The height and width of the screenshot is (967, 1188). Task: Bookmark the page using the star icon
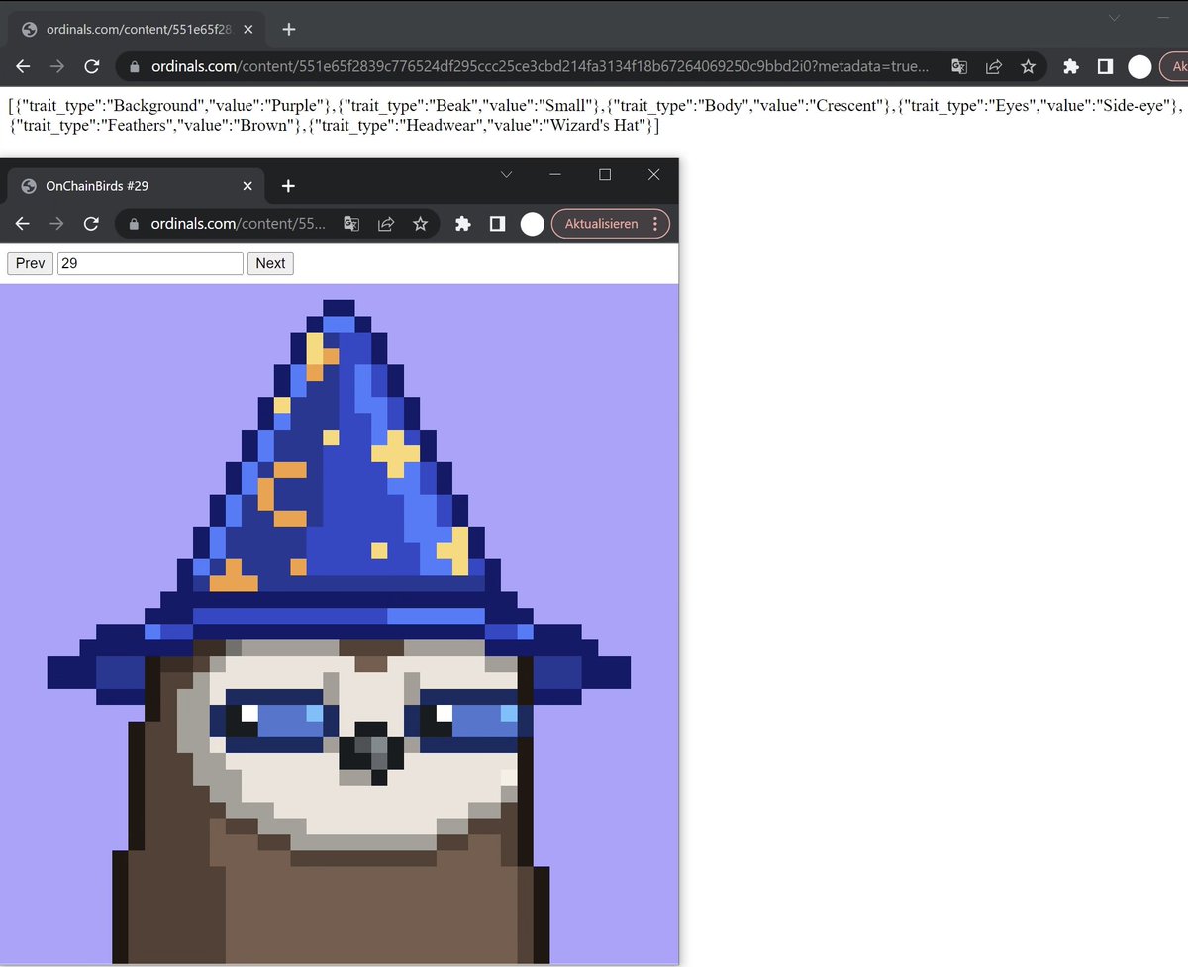coord(1028,66)
